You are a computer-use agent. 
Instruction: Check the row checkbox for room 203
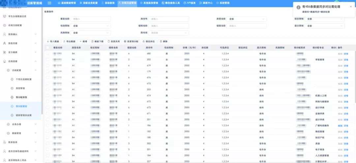point(47,90)
